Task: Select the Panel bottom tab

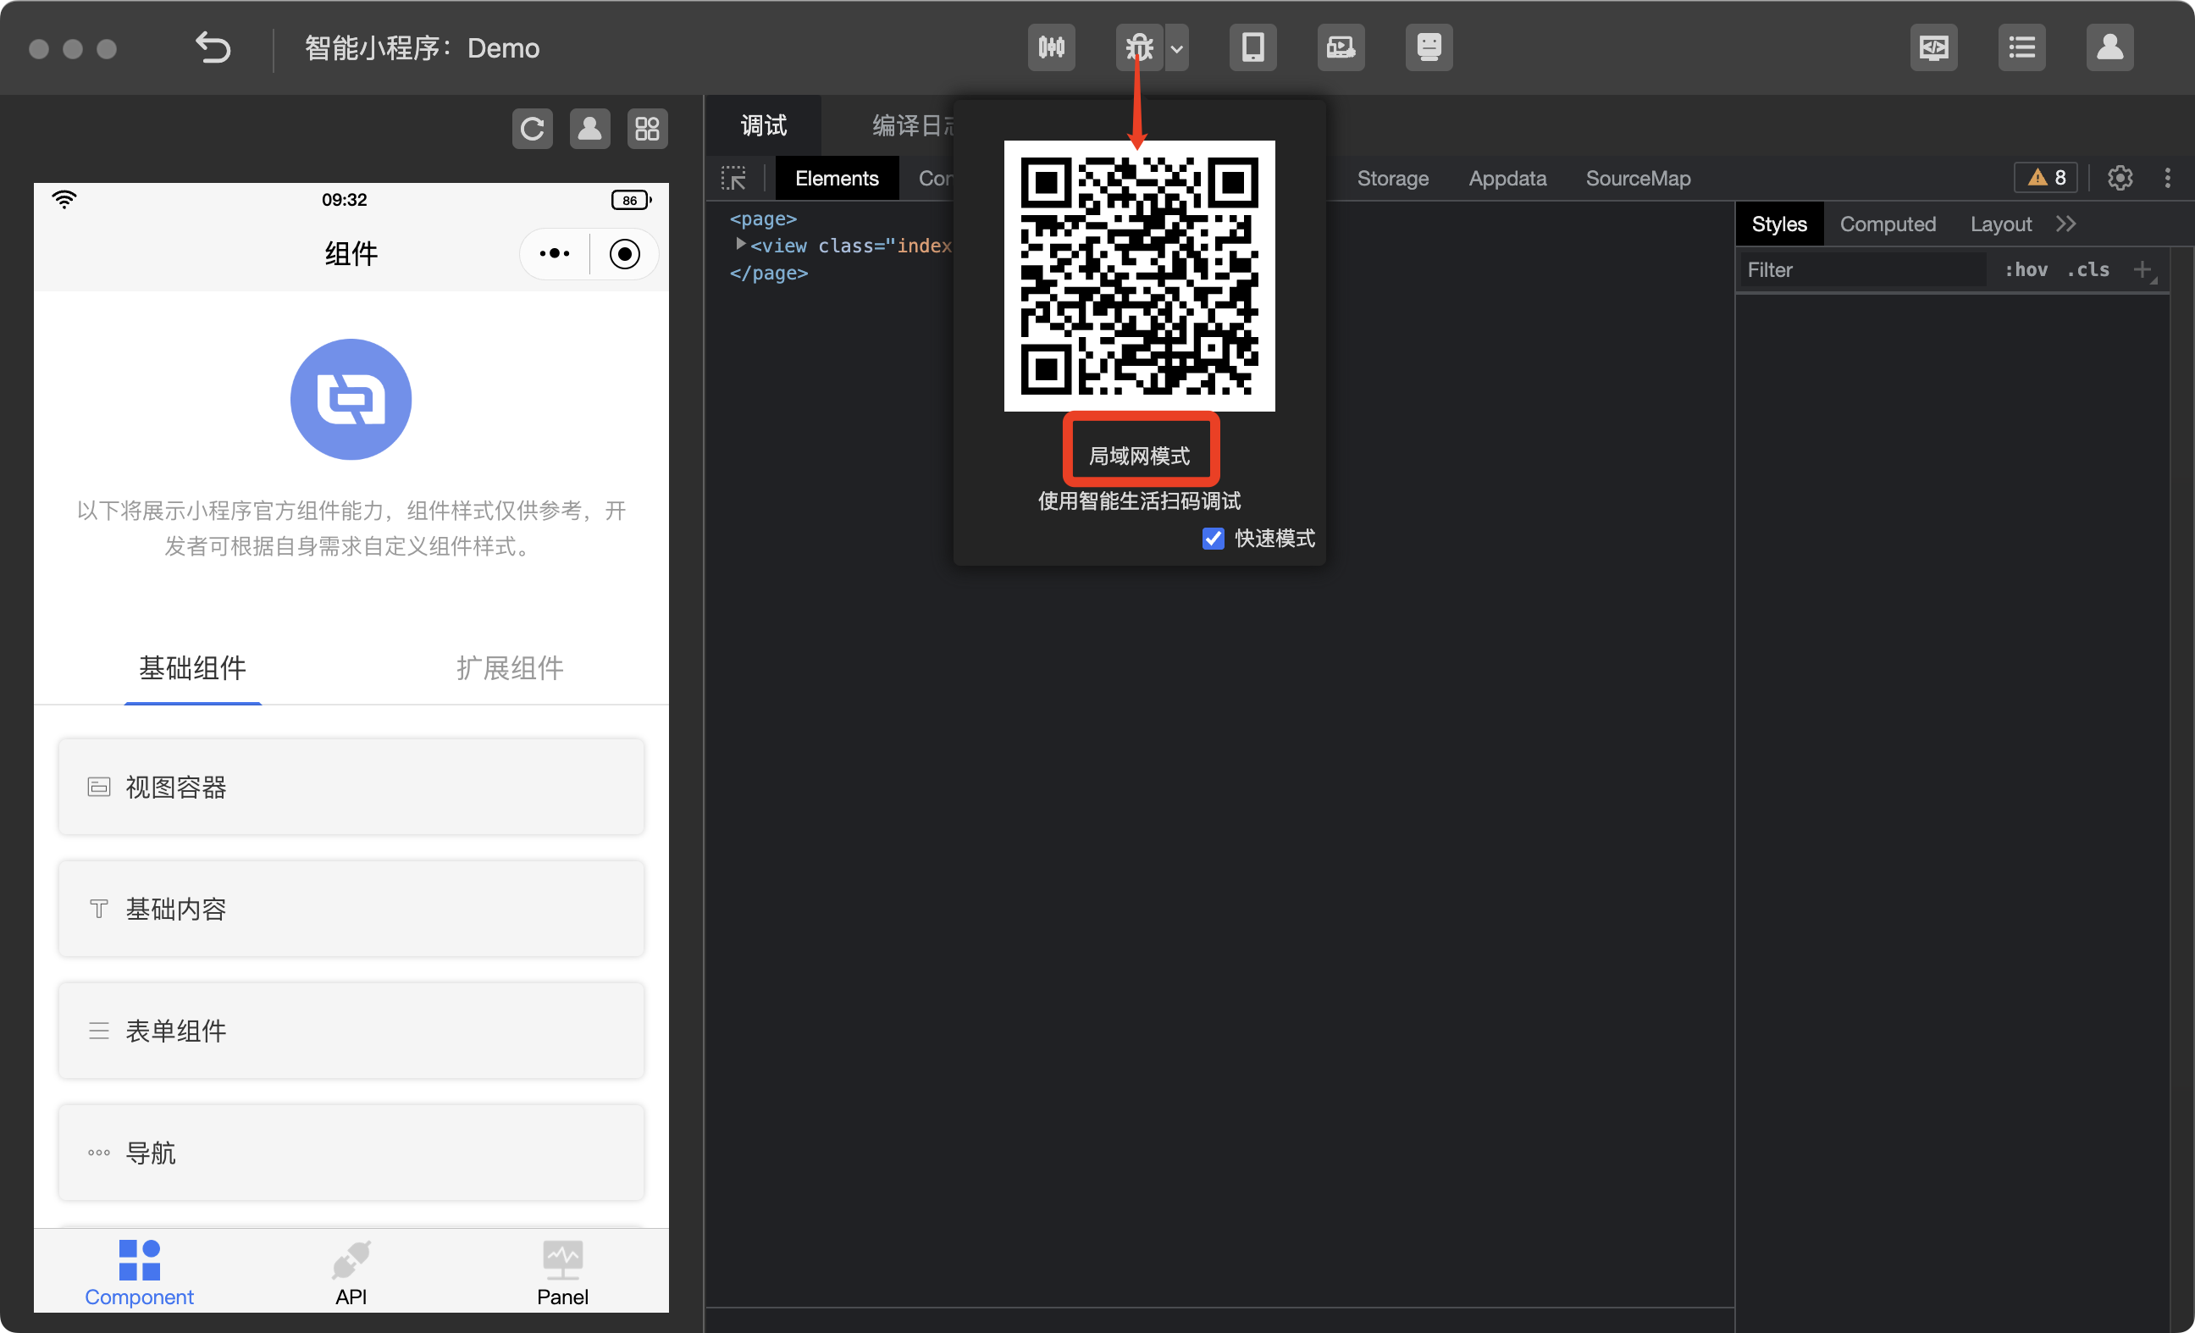Action: pos(562,1272)
